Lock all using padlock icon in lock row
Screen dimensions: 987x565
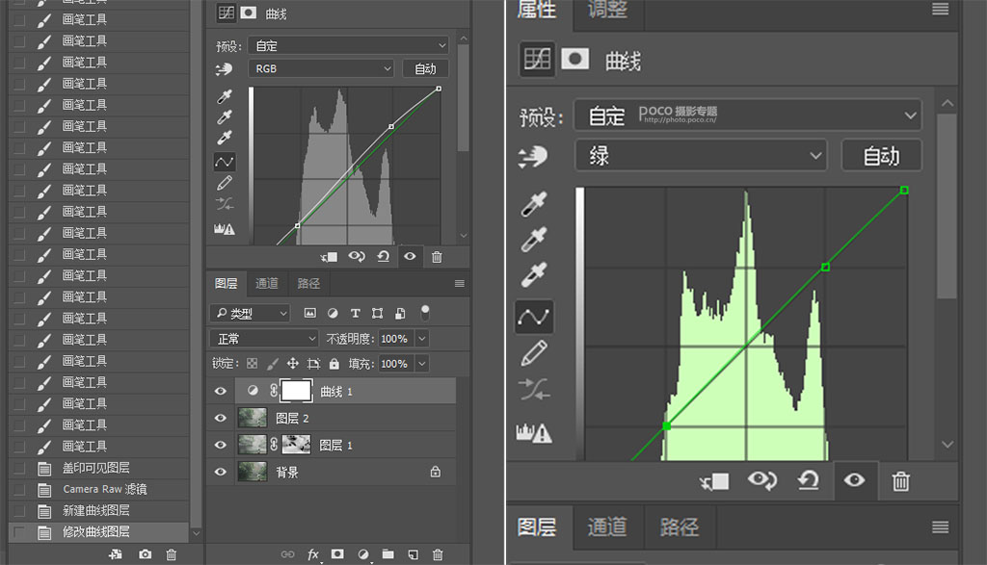click(x=334, y=363)
